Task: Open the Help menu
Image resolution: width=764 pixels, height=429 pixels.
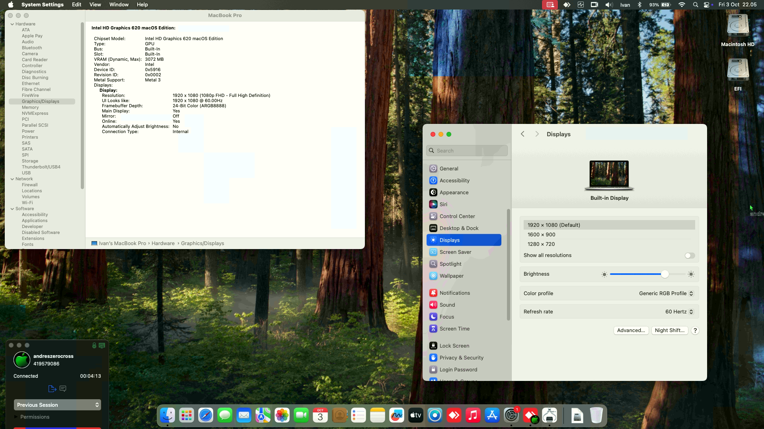Action: point(142,5)
